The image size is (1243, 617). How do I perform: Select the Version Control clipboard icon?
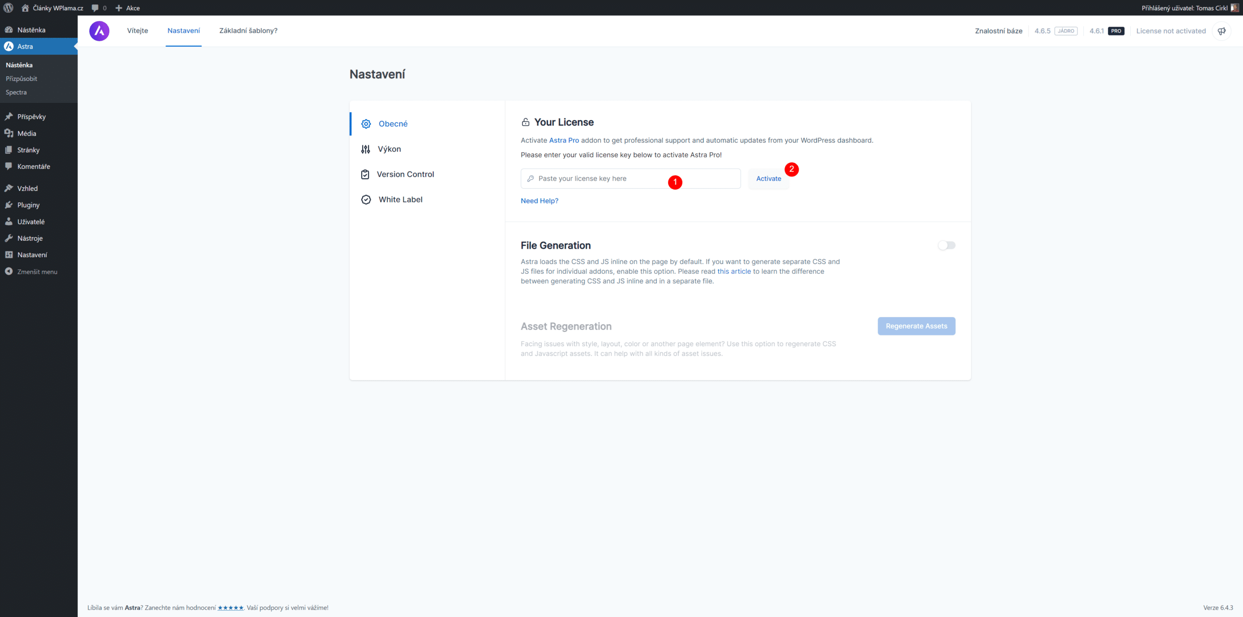365,174
